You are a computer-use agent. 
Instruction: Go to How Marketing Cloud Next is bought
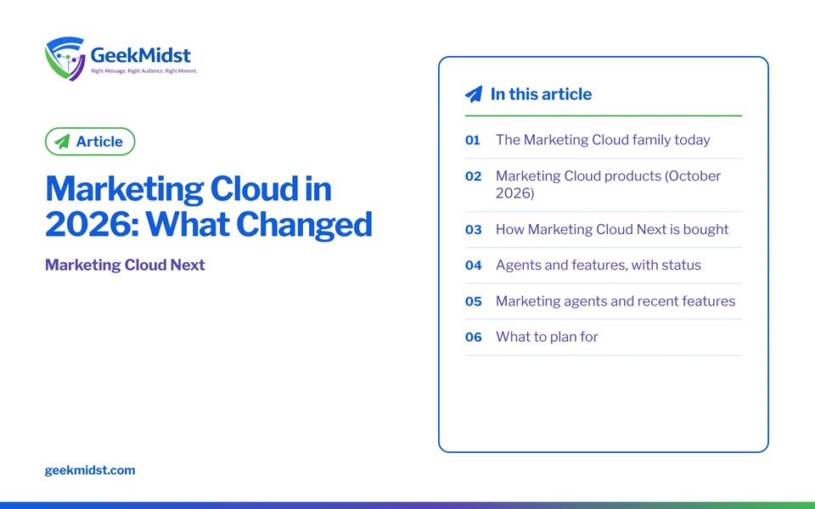coord(603,229)
